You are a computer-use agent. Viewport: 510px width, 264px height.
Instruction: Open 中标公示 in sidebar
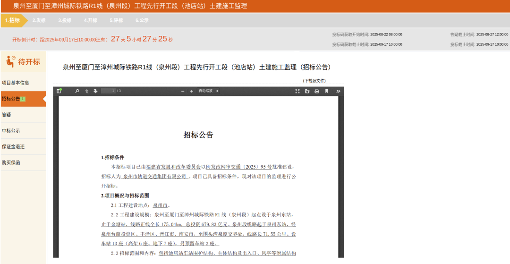(x=23, y=131)
